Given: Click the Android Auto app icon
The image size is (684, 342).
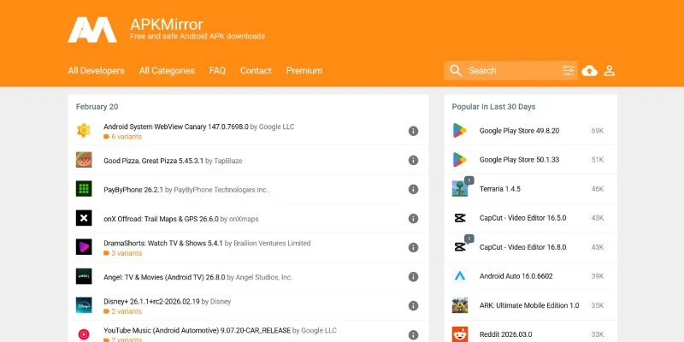Looking at the screenshot, I should pyautogui.click(x=460, y=276).
